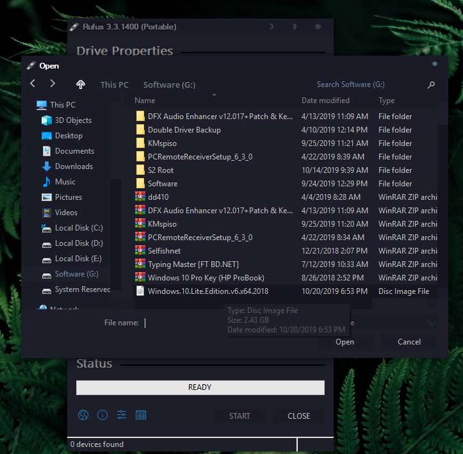Open Rufus settings sliders icon
Viewport: 463px width, 454px height.
coord(122,416)
